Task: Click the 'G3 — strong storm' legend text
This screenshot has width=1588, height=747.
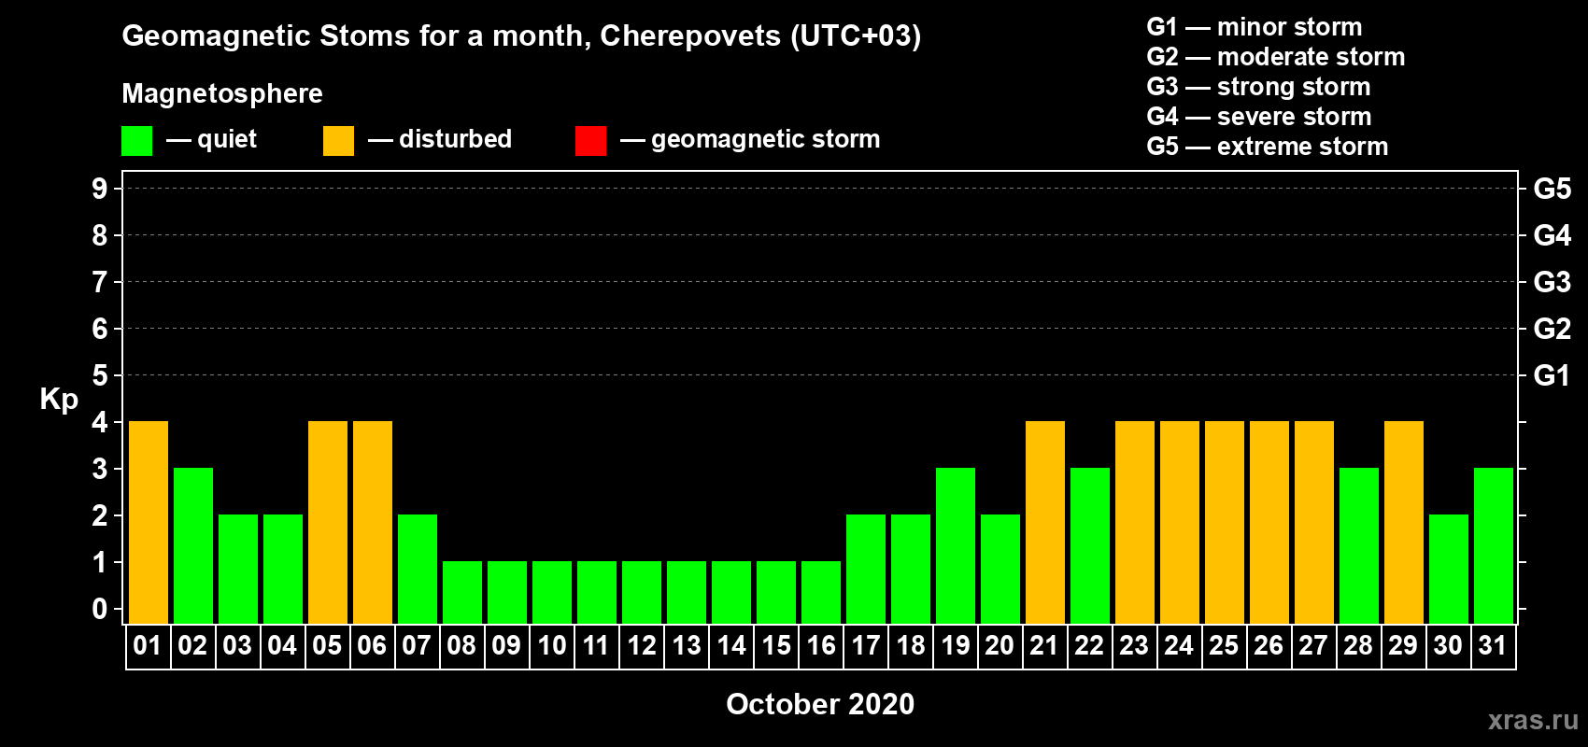Action: tap(1259, 87)
